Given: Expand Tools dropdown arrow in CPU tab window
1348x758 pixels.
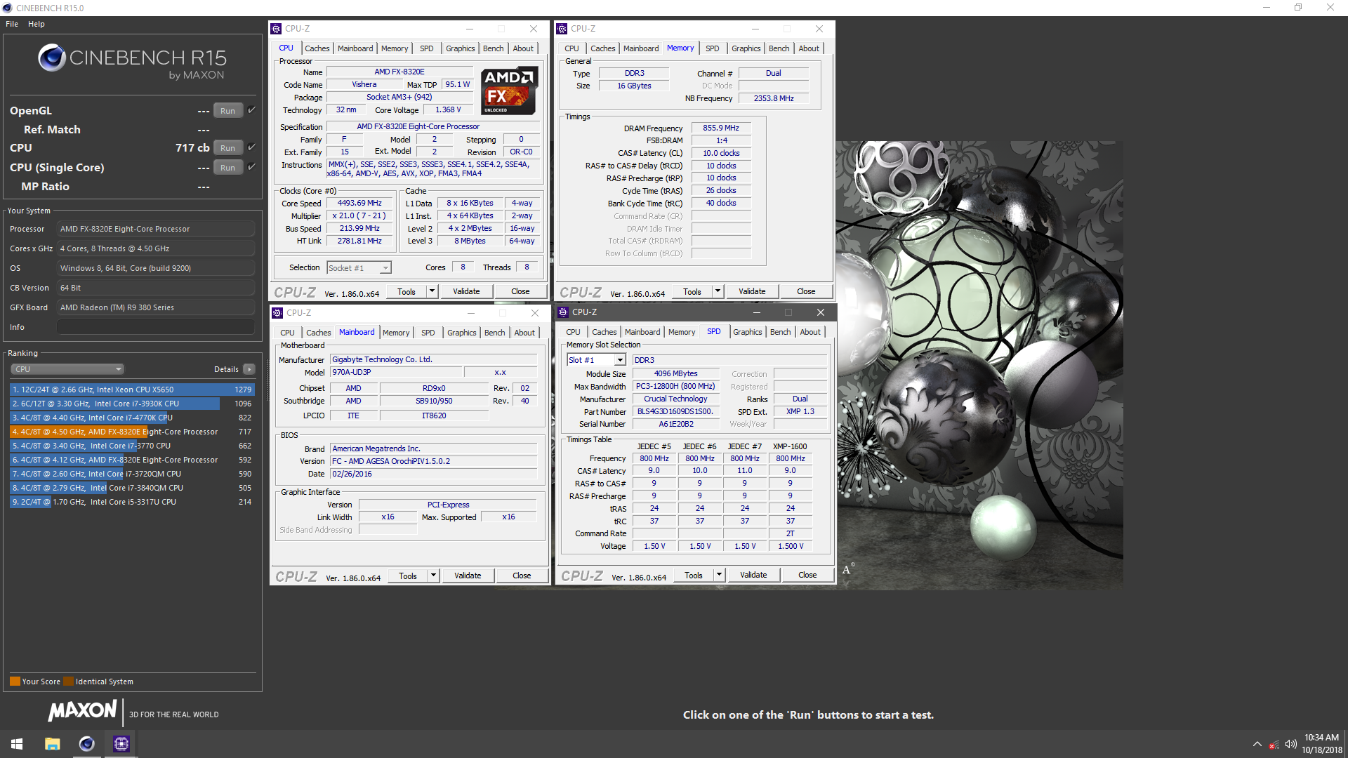Looking at the screenshot, I should [432, 291].
